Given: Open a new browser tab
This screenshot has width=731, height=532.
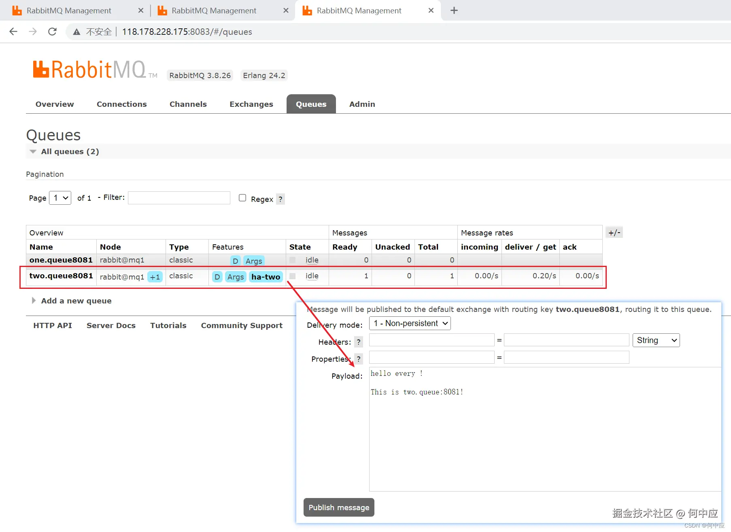Looking at the screenshot, I should [x=454, y=11].
